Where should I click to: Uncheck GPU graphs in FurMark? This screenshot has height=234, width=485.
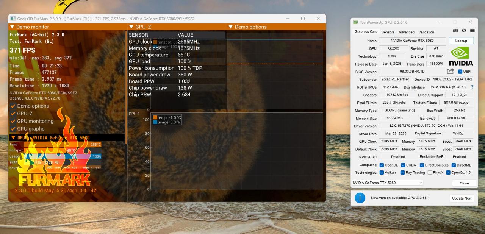point(13,129)
